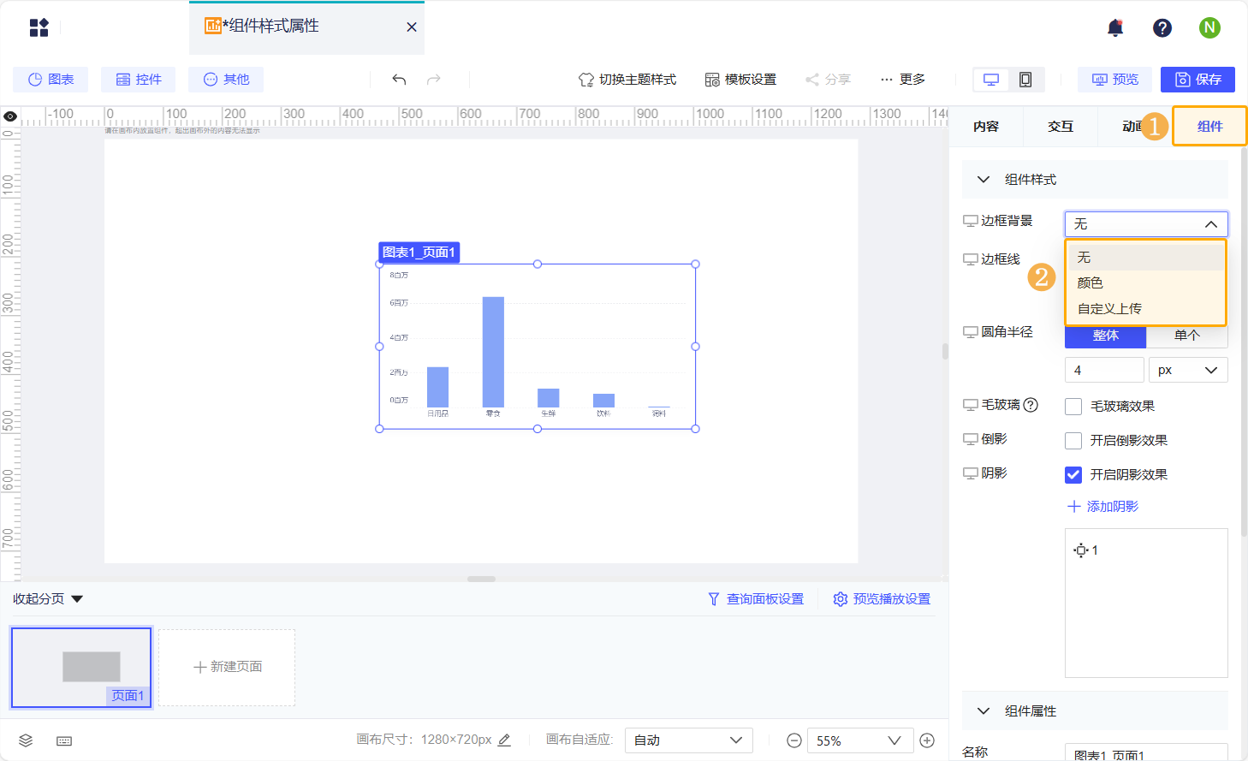
Task: Enable 开启倒影效果 checkbox
Action: 1073,441
